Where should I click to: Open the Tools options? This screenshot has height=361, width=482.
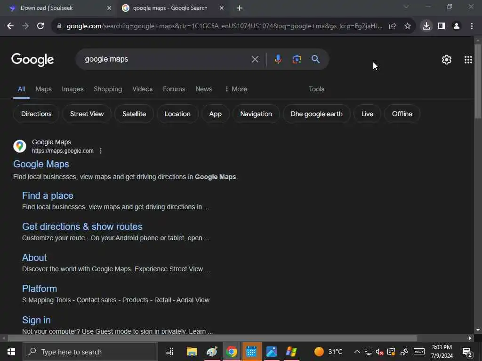[317, 89]
